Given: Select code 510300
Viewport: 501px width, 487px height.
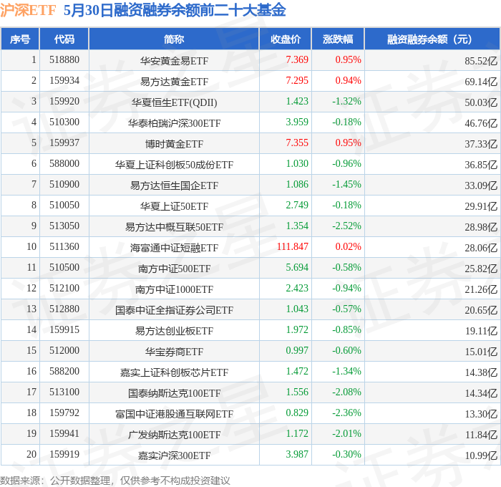Looking at the screenshot, I should 64,122.
